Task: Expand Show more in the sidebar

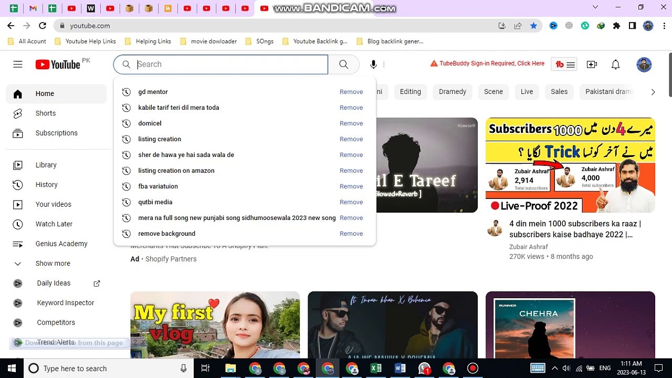Action: coord(56,263)
